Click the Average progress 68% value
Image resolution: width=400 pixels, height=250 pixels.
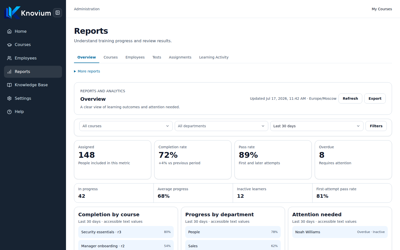163,196
